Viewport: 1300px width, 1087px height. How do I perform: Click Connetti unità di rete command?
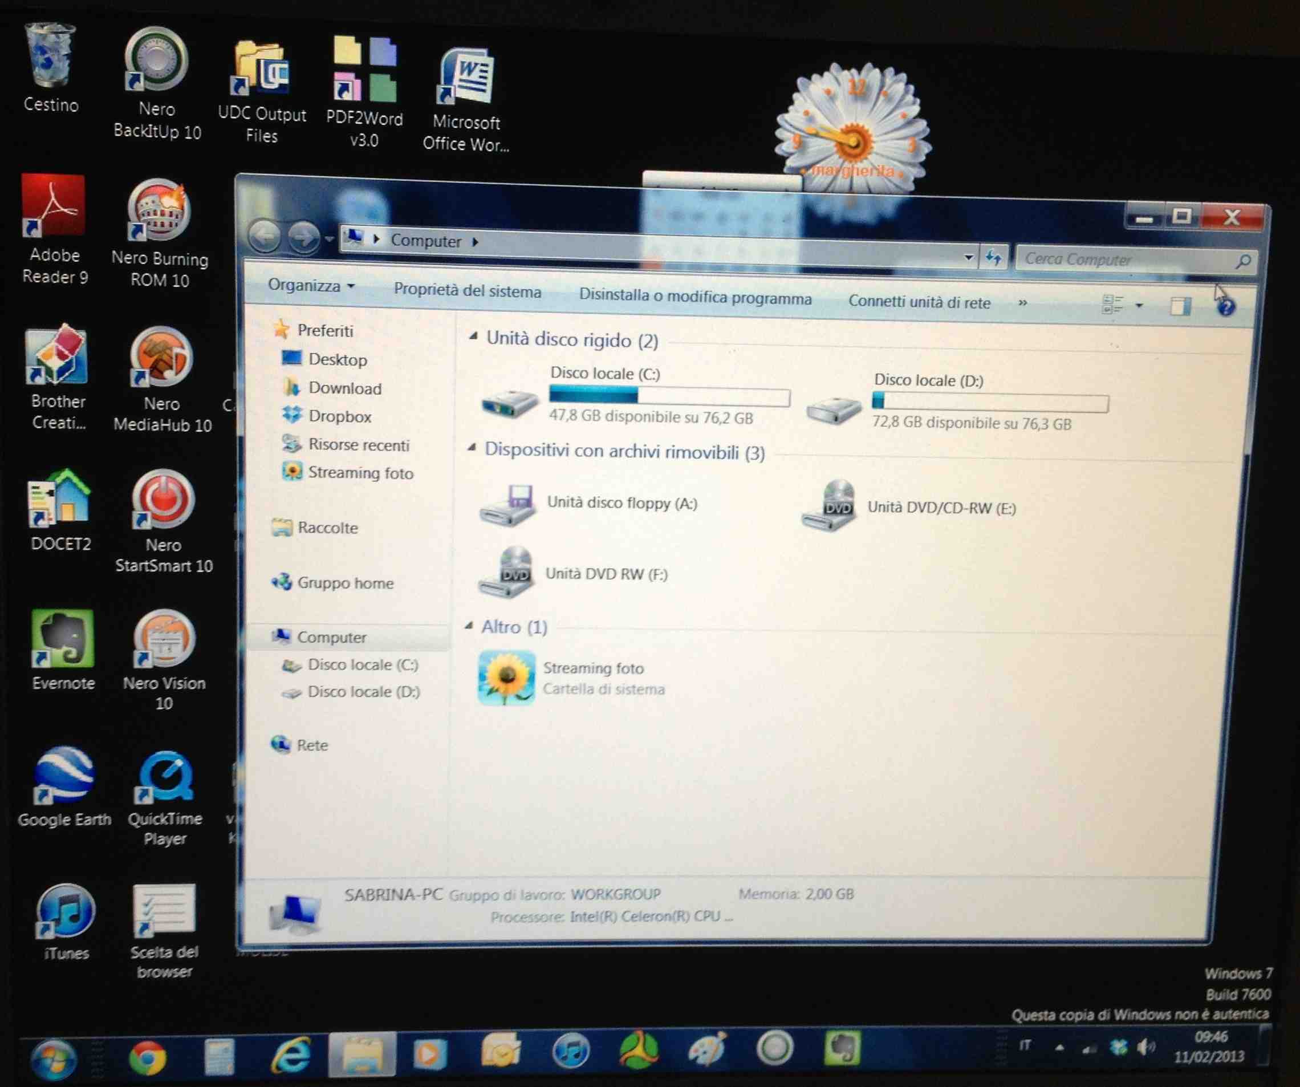pos(919,302)
